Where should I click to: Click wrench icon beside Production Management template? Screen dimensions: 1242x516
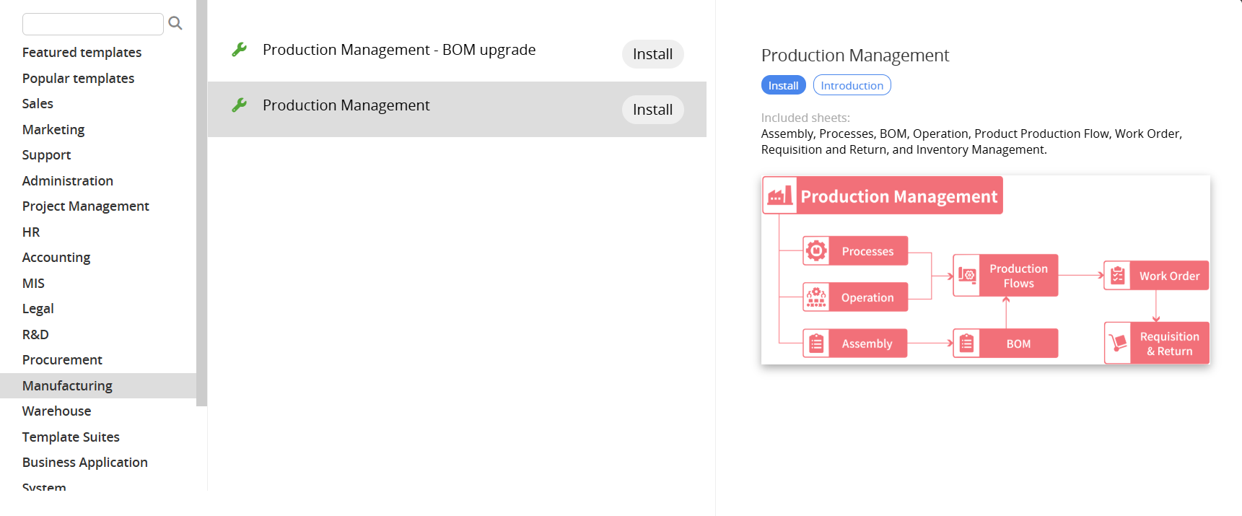click(240, 105)
